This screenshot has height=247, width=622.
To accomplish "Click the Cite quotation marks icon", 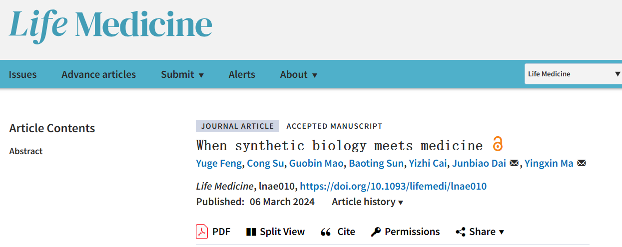I will pos(326,232).
